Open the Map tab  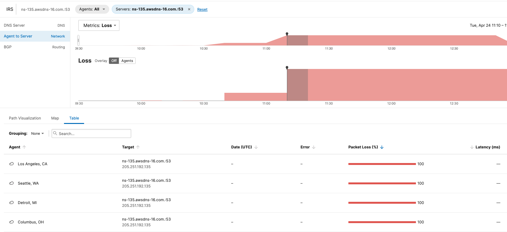point(55,118)
